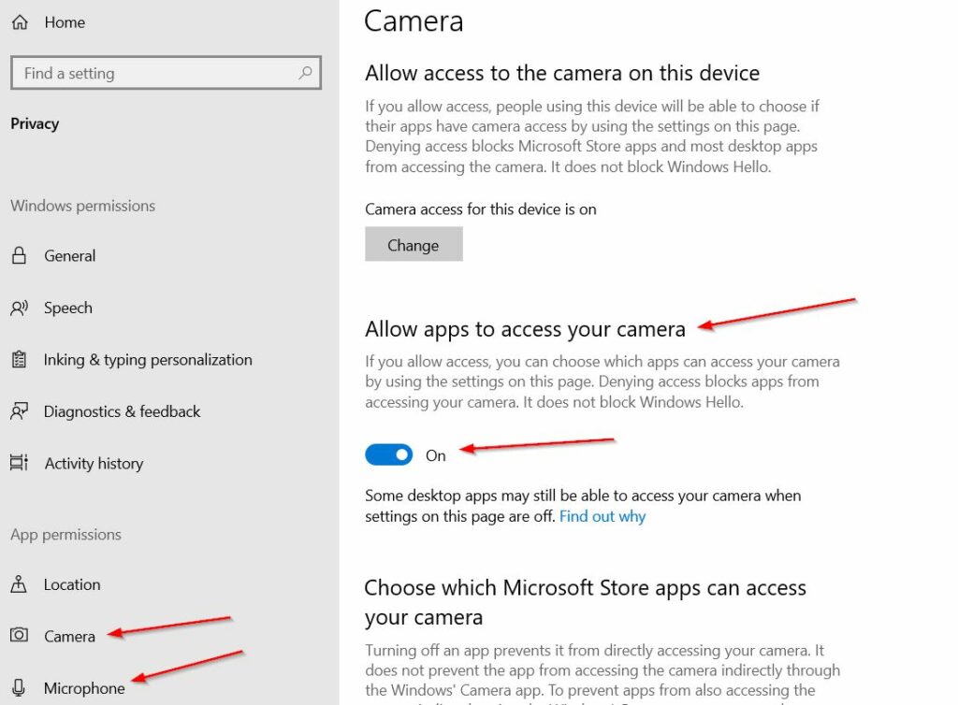
Task: Go to the Activity history text label
Action: [94, 464]
